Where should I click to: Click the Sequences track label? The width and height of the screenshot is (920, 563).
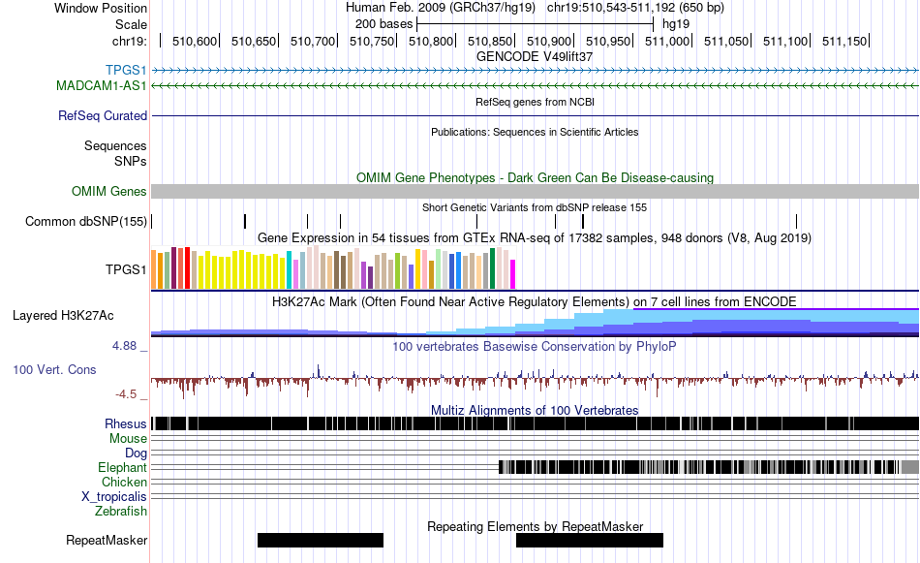coord(115,145)
